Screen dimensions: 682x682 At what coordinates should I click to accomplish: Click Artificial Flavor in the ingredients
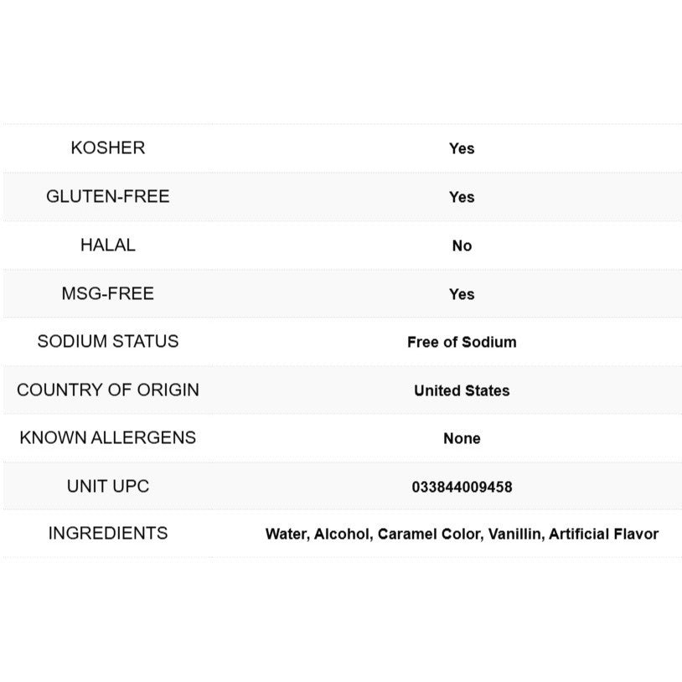[603, 535]
